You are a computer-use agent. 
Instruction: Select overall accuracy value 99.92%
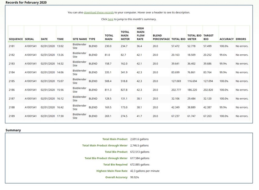click(x=135, y=177)
